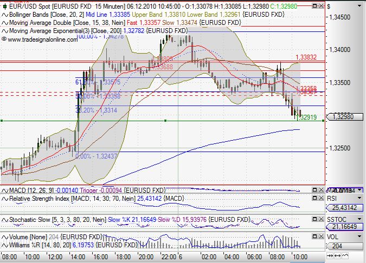Click the 1,32500 price axis label
366x263 pixels.
(339, 148)
